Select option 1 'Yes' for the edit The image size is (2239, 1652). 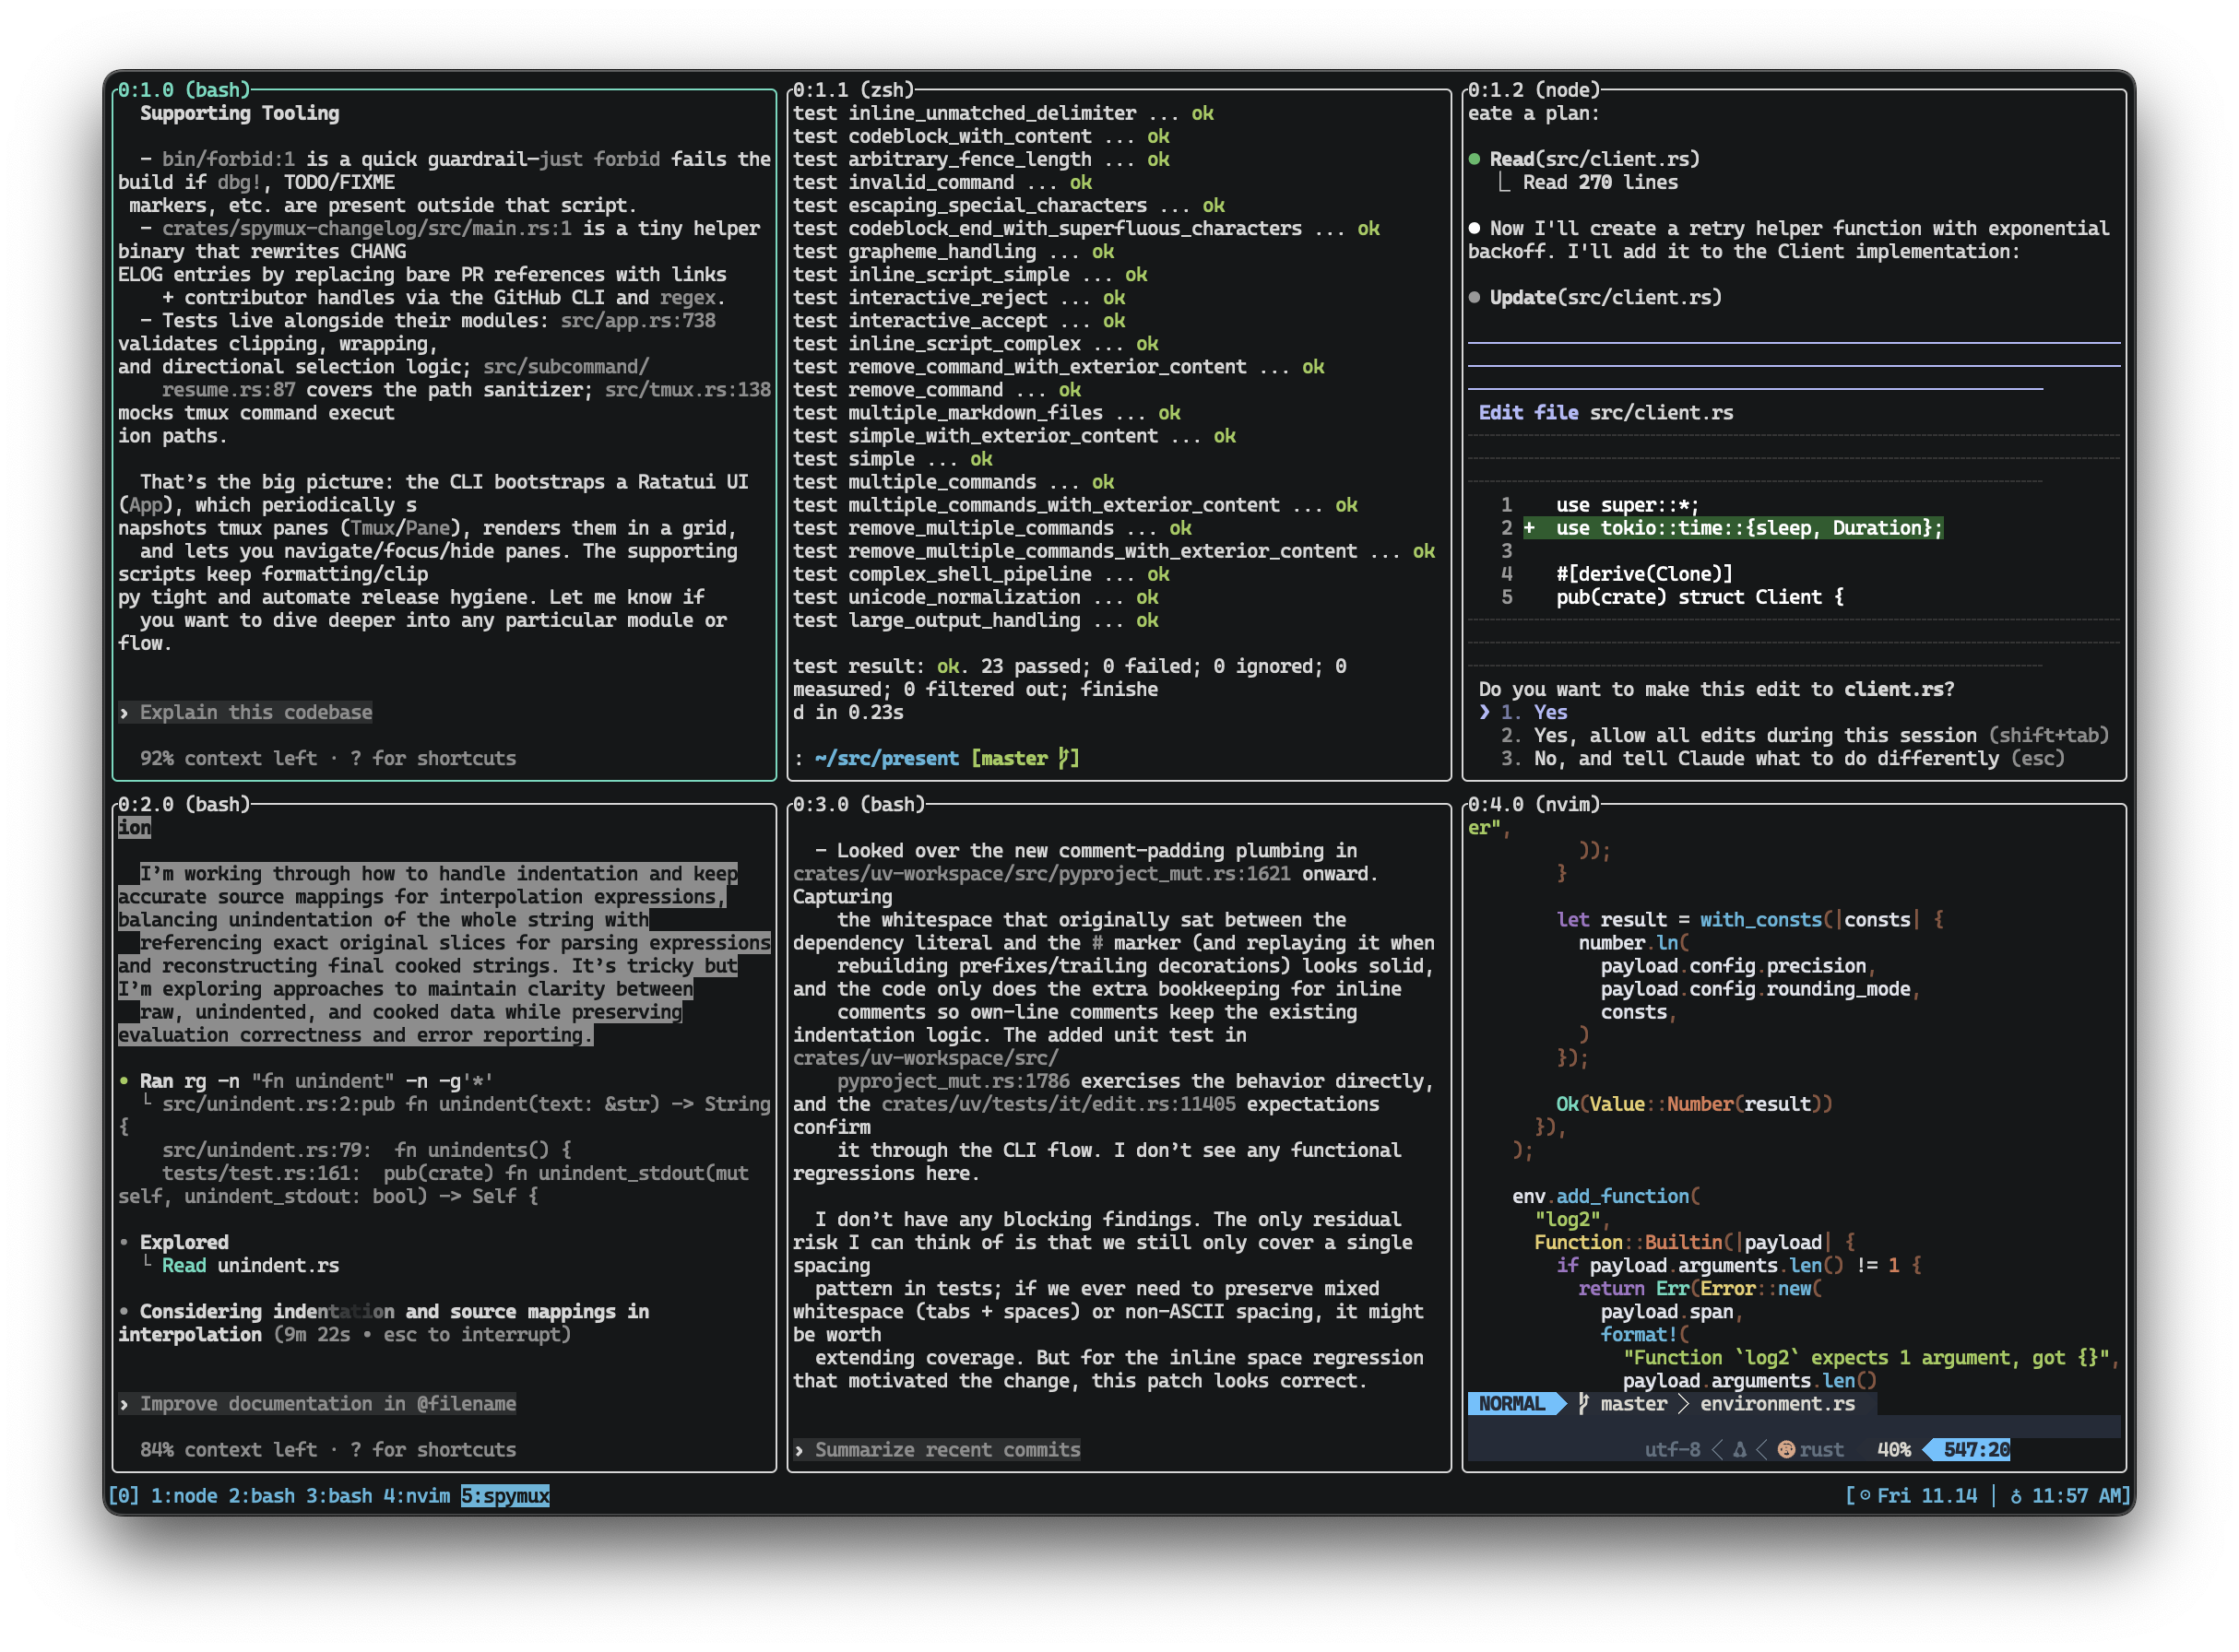(1550, 712)
